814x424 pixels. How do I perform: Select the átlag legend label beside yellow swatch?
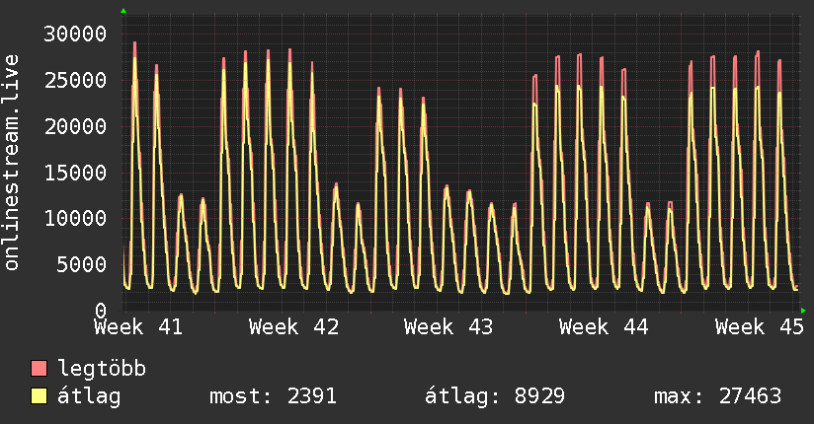[89, 396]
